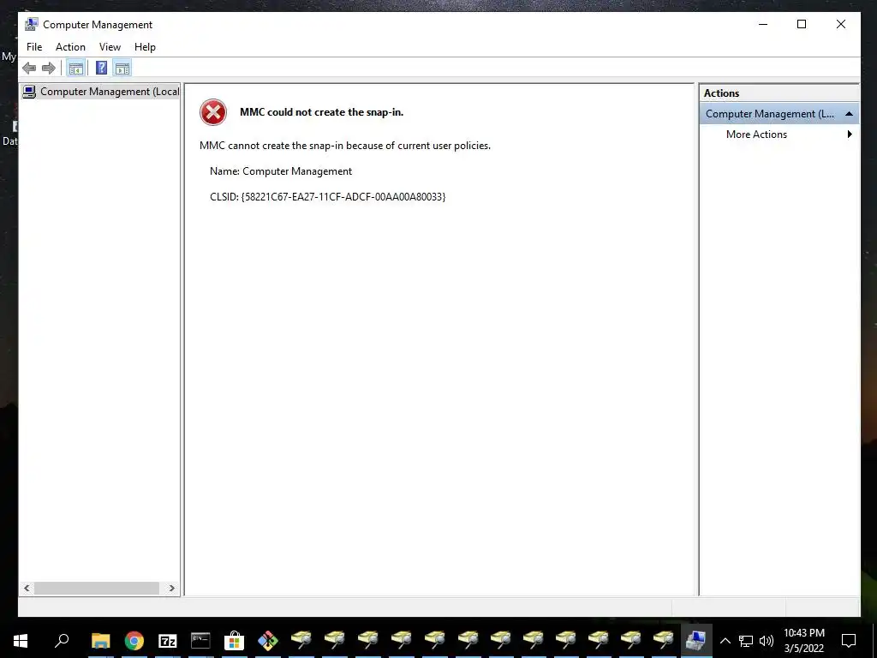This screenshot has width=877, height=658.
Task: Minimize the Computer Management window
Action: click(763, 24)
